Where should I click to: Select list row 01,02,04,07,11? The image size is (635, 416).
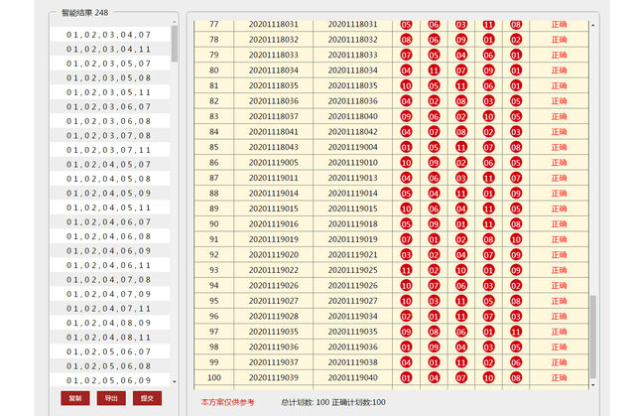click(x=110, y=308)
